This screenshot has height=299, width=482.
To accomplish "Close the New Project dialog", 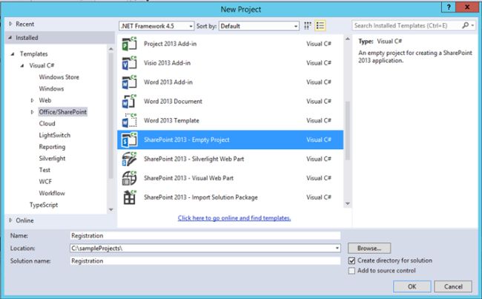I will (467, 7).
